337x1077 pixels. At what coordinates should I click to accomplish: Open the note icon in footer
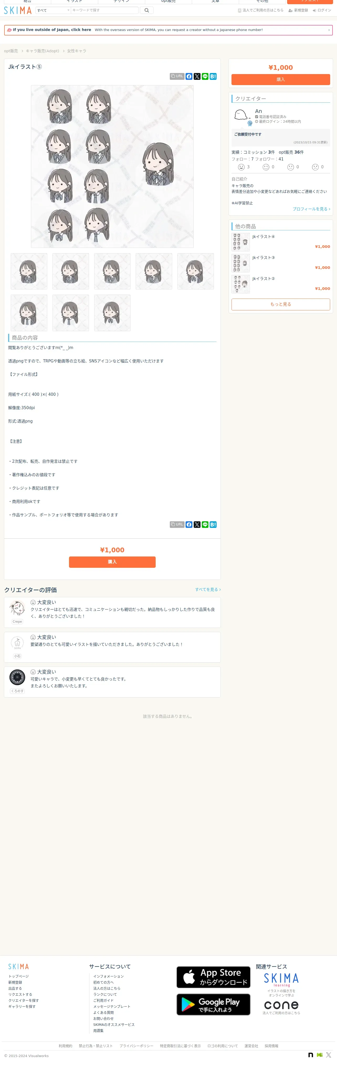point(311,1055)
